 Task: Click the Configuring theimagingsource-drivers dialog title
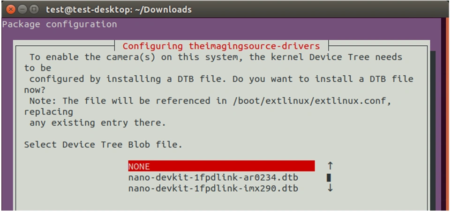tap(221, 46)
